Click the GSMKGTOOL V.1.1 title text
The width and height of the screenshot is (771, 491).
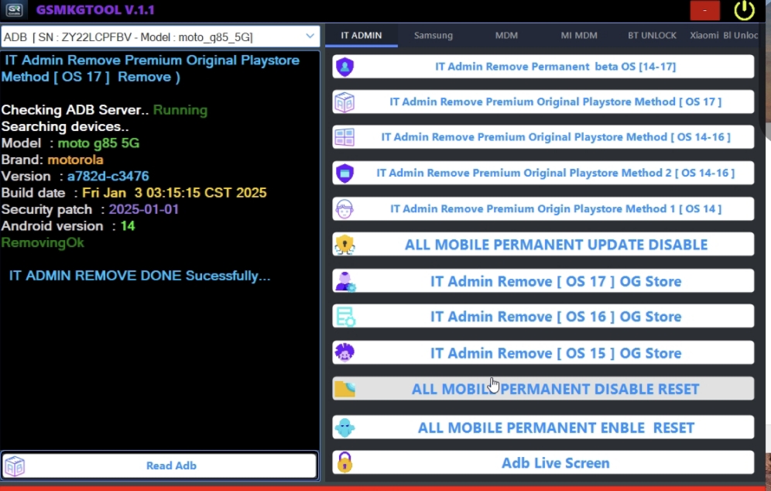[95, 10]
